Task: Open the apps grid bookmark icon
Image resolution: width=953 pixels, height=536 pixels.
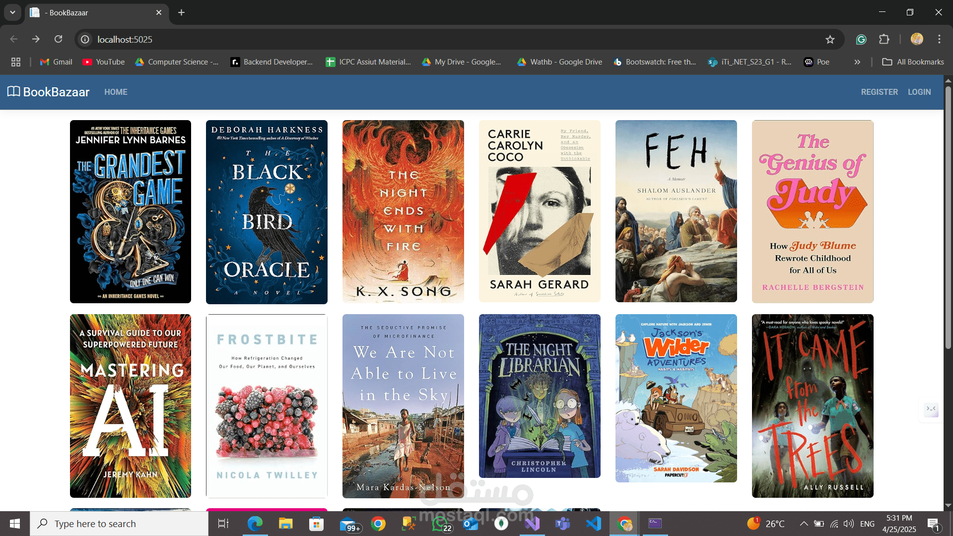Action: pos(16,62)
